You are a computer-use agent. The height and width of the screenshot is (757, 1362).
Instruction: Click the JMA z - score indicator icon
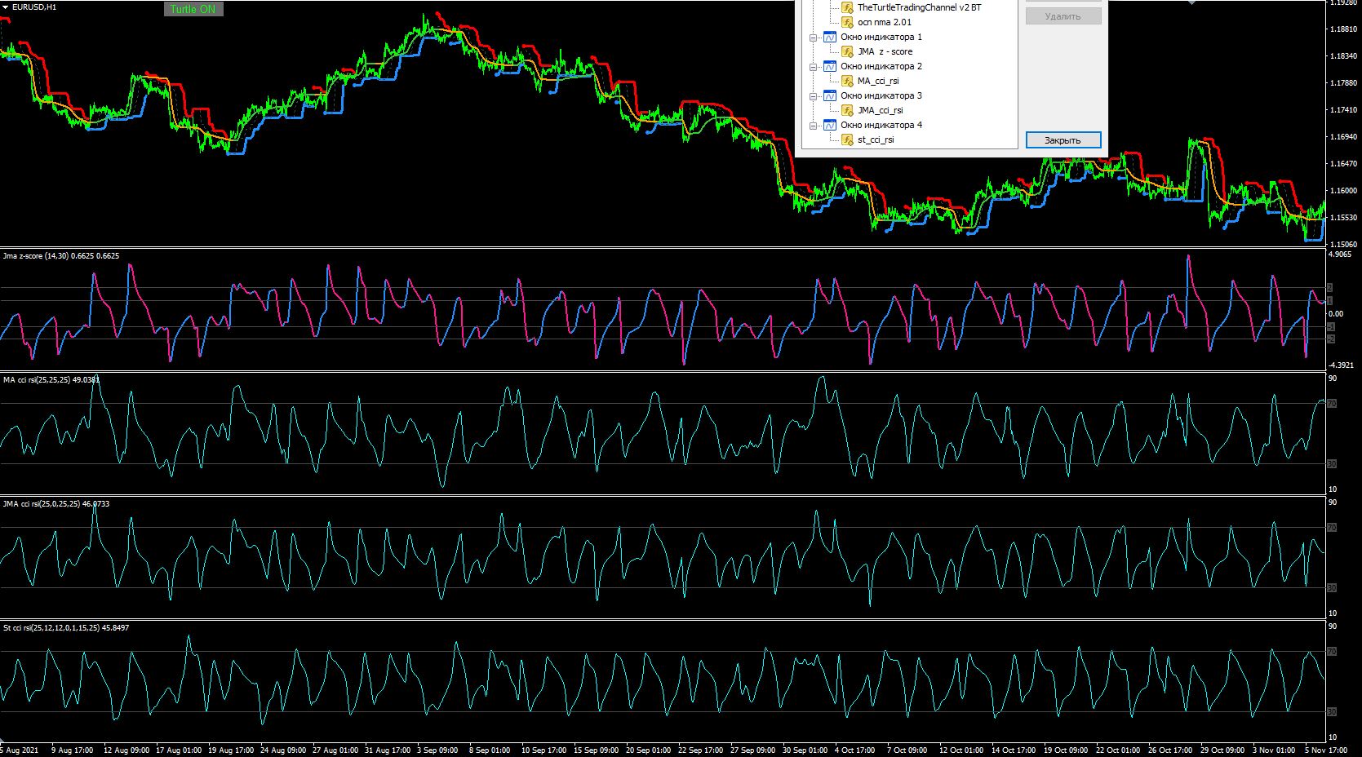point(848,51)
